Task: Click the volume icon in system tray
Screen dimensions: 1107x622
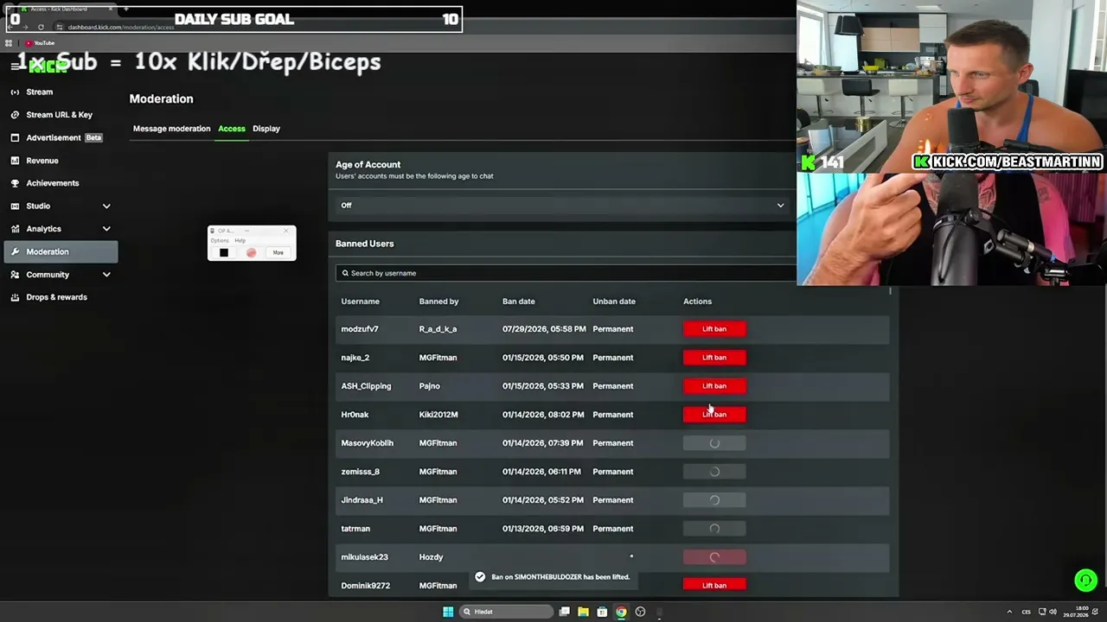Action: [1053, 612]
